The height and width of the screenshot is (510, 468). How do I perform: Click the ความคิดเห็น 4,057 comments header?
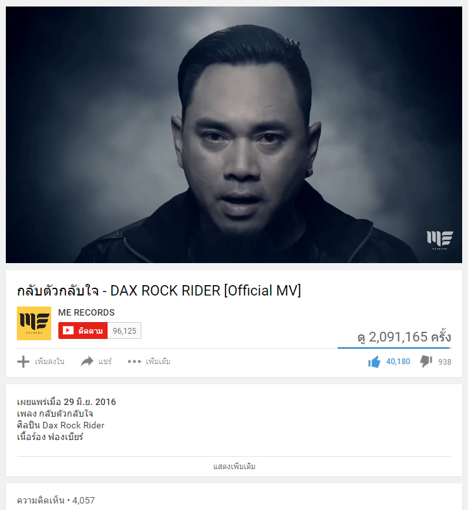[x=56, y=500]
